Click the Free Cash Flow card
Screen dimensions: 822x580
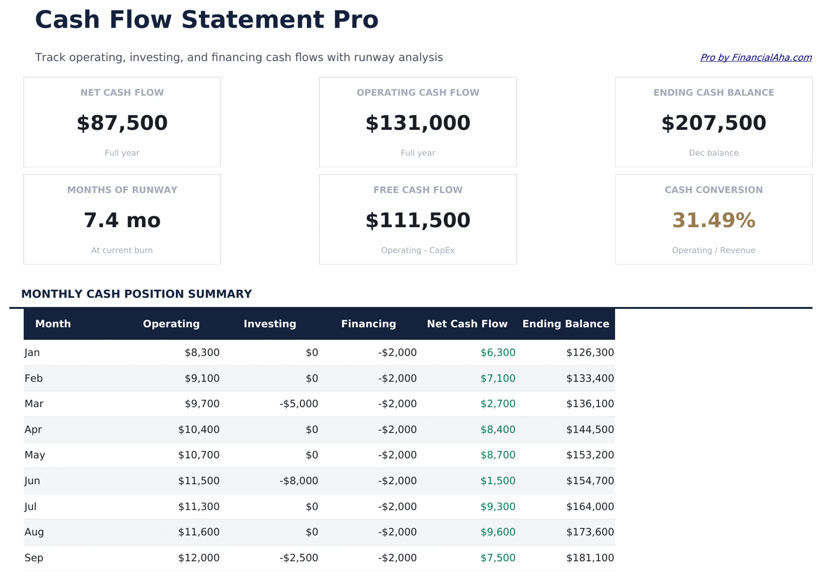(x=417, y=219)
